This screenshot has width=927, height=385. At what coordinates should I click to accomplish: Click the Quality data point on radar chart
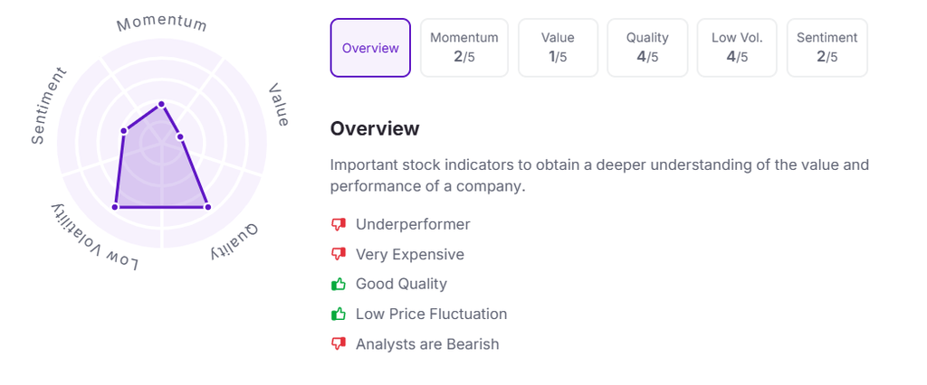coord(207,207)
